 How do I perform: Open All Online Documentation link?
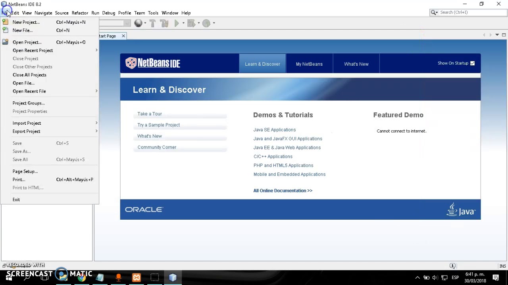(283, 191)
